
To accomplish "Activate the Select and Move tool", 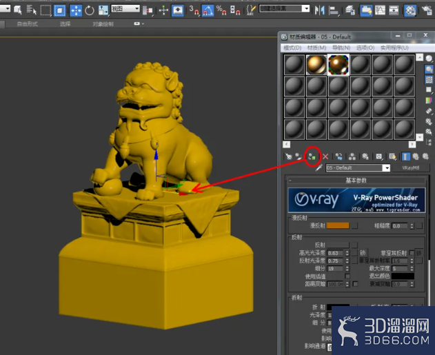I will 76,10.
